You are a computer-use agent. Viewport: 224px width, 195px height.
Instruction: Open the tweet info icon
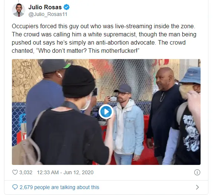coord(197,172)
